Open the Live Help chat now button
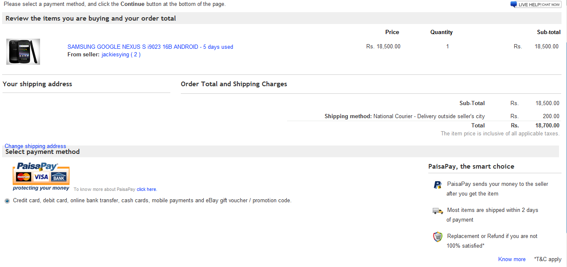567x267 pixels. (x=535, y=5)
